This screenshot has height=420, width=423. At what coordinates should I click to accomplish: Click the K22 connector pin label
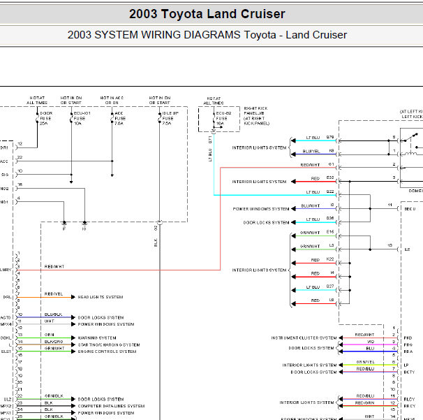click(330, 259)
